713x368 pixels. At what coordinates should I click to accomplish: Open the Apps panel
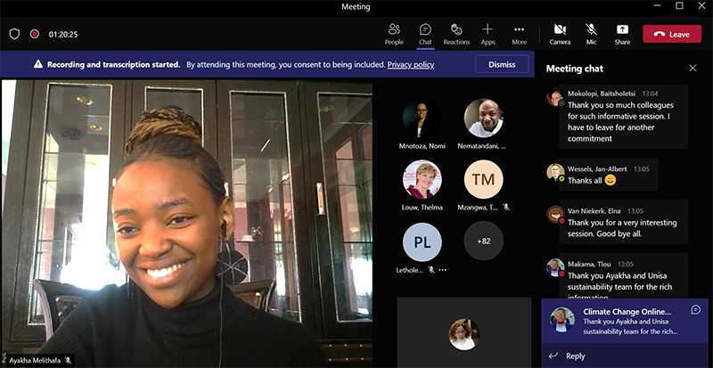(488, 34)
